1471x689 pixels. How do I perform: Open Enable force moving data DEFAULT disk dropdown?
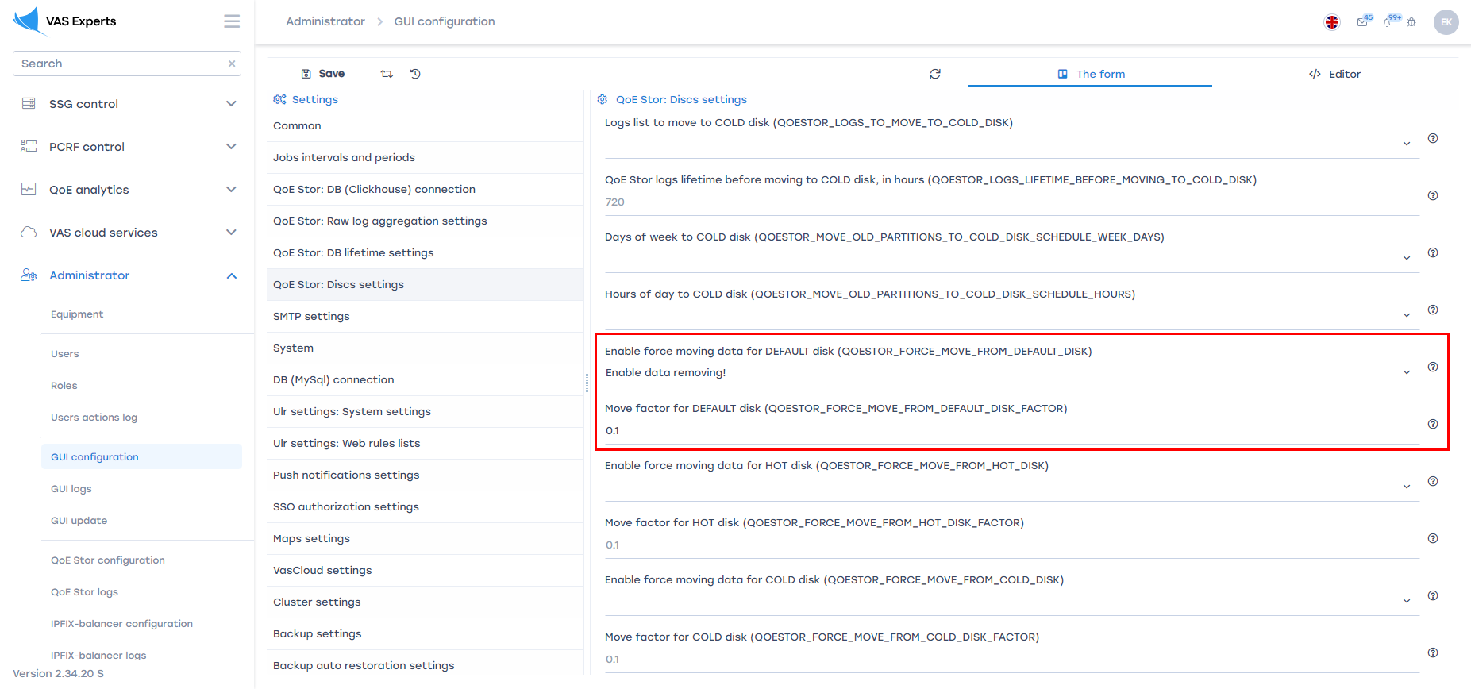(1406, 372)
